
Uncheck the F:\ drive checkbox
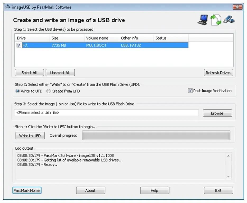click(19, 45)
